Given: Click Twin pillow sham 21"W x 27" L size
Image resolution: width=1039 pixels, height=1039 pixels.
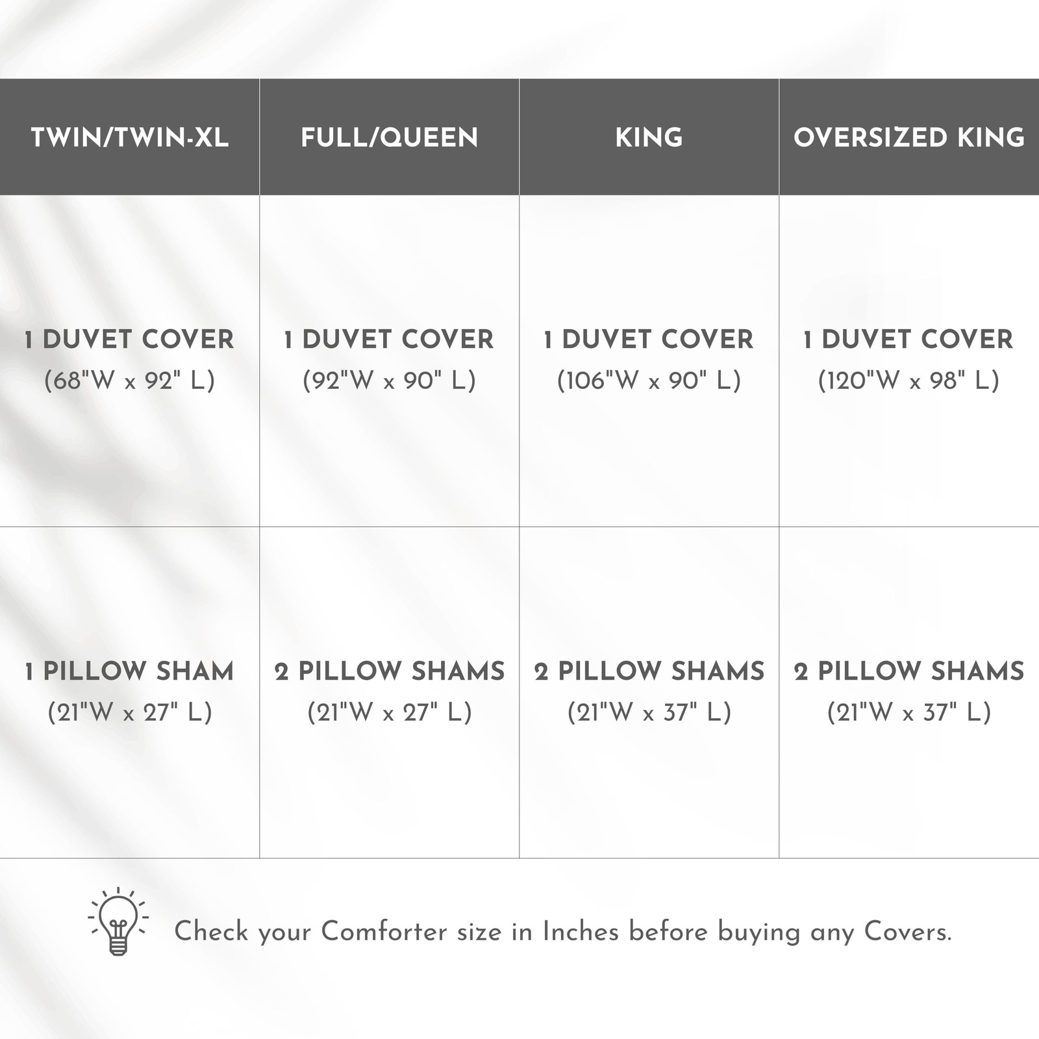Looking at the screenshot, I should tap(130, 712).
